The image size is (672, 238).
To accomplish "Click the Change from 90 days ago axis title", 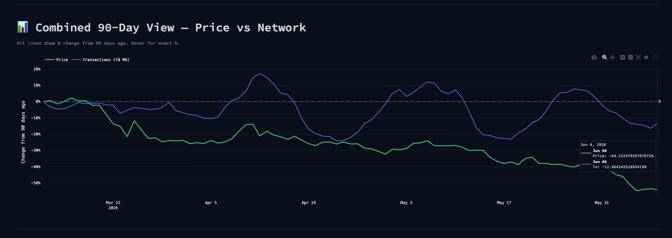I will point(23,132).
